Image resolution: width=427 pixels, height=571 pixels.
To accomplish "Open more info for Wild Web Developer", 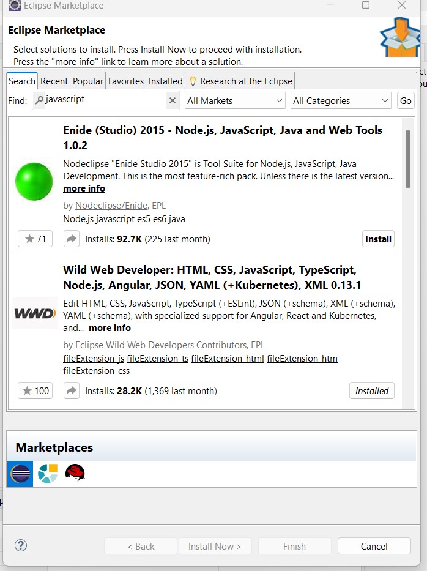I will point(110,328).
